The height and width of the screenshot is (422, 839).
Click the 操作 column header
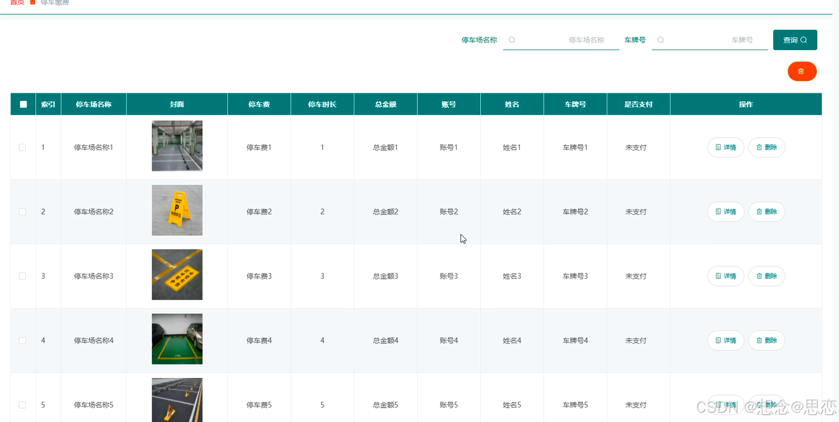746,104
